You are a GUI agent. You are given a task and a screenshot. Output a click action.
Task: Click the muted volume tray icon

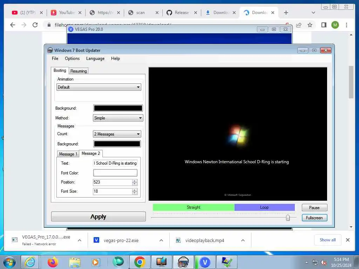pyautogui.click(x=324, y=263)
